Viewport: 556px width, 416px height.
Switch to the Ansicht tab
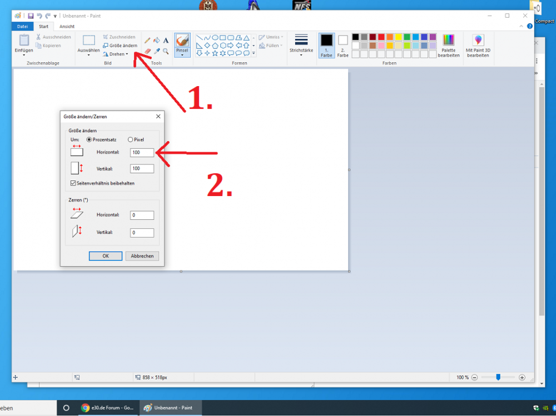coord(67,26)
